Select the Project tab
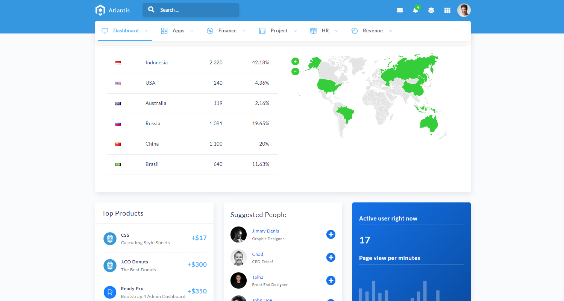The height and width of the screenshot is (301, 564). tap(278, 31)
